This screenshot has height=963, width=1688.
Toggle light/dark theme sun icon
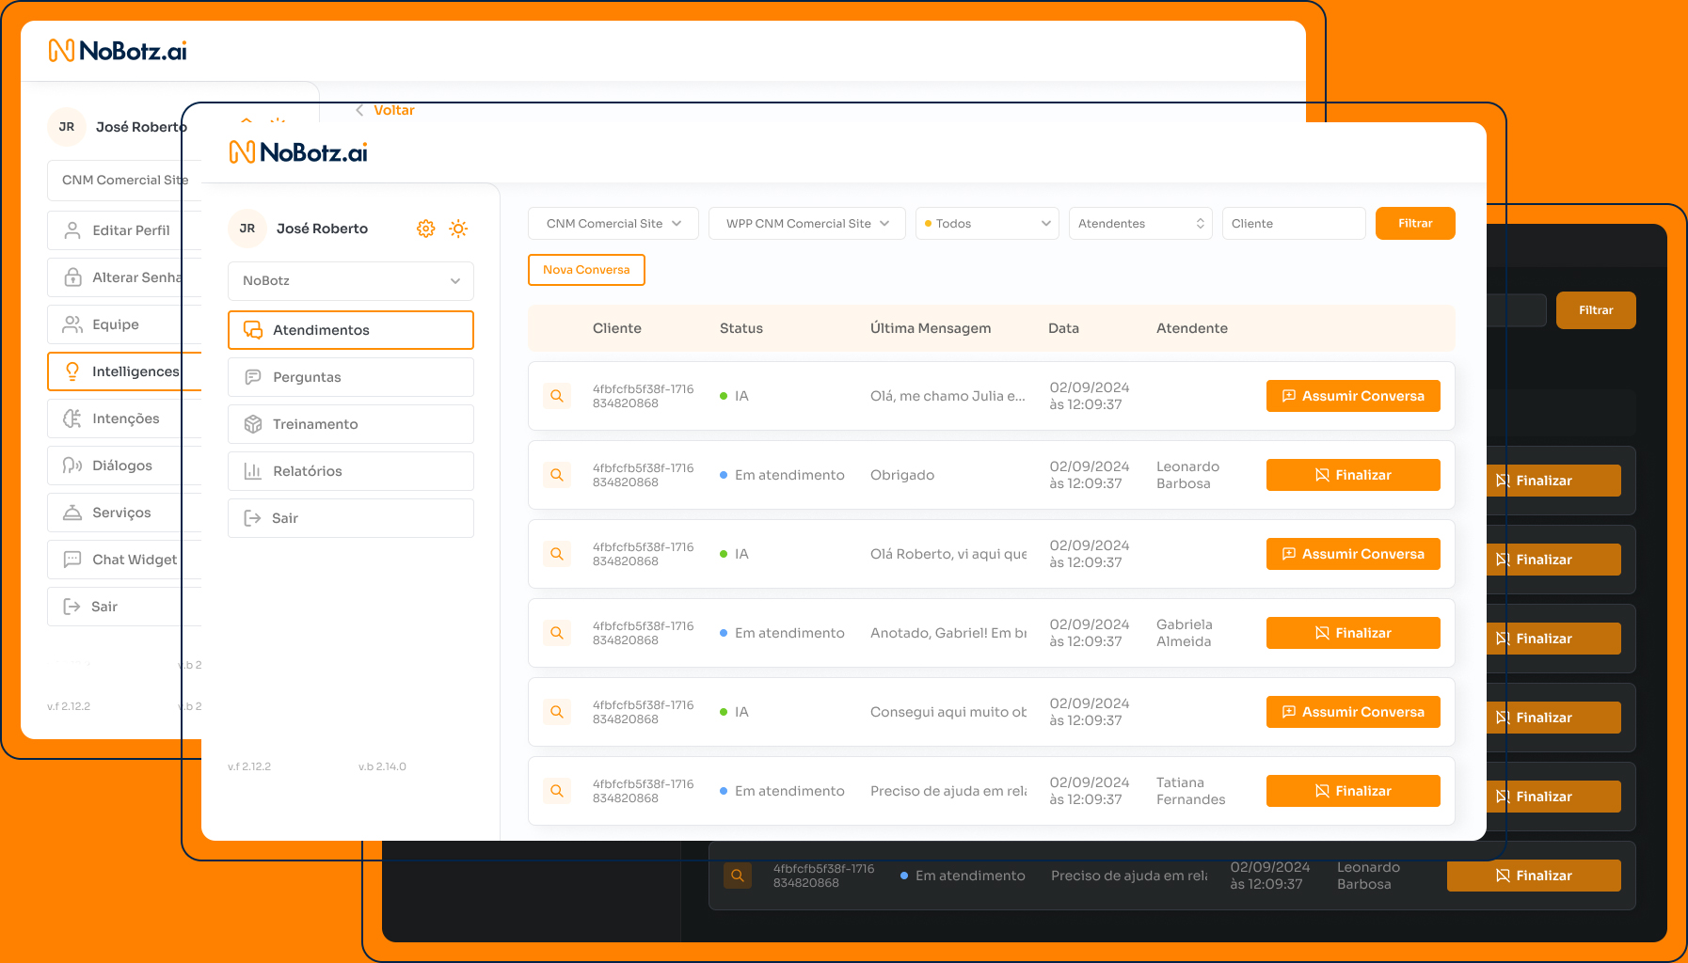click(458, 229)
